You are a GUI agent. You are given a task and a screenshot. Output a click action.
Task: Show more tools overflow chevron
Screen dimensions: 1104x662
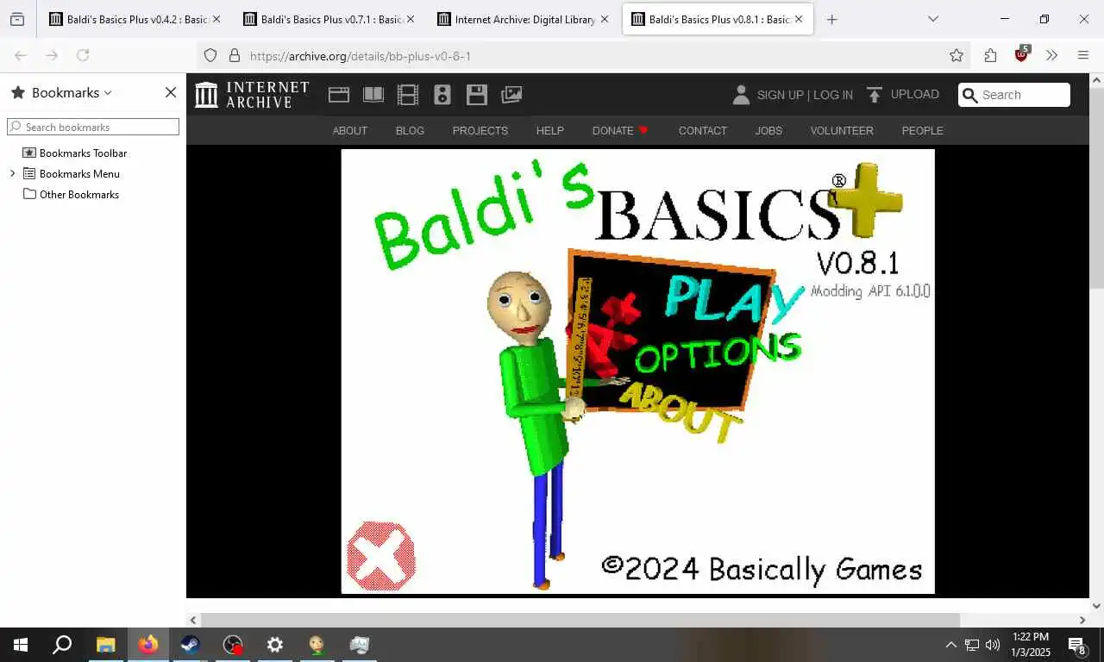(1052, 55)
